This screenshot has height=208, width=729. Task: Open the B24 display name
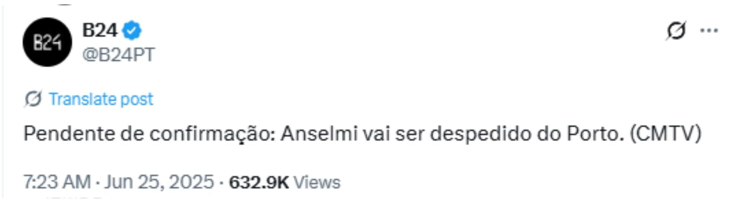tap(100, 30)
